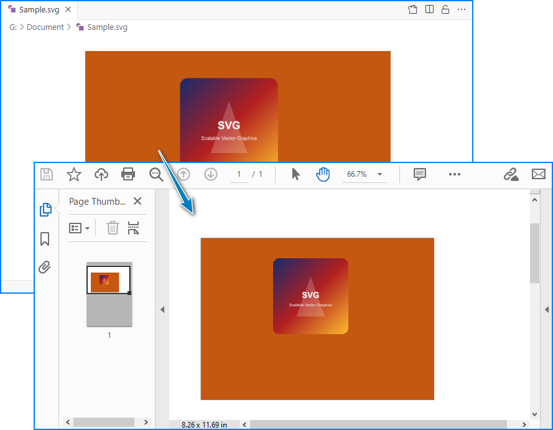Share link via the chain icon

[511, 174]
